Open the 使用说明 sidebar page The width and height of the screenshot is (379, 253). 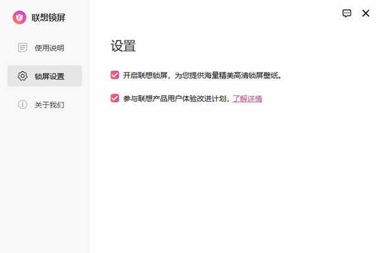tap(45, 47)
